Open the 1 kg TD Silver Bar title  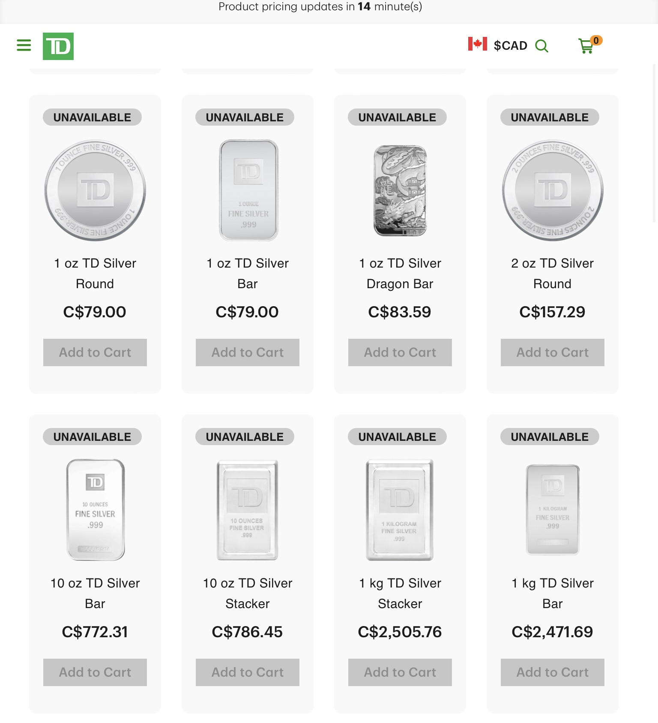(x=553, y=593)
